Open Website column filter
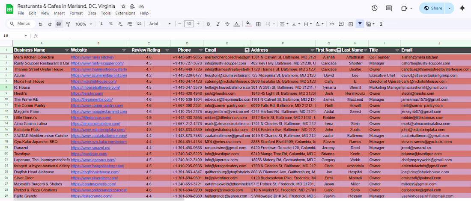Viewport: 471px width, 201px height. point(124,50)
